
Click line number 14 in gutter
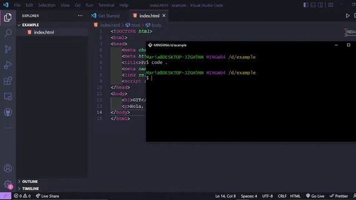100,112
